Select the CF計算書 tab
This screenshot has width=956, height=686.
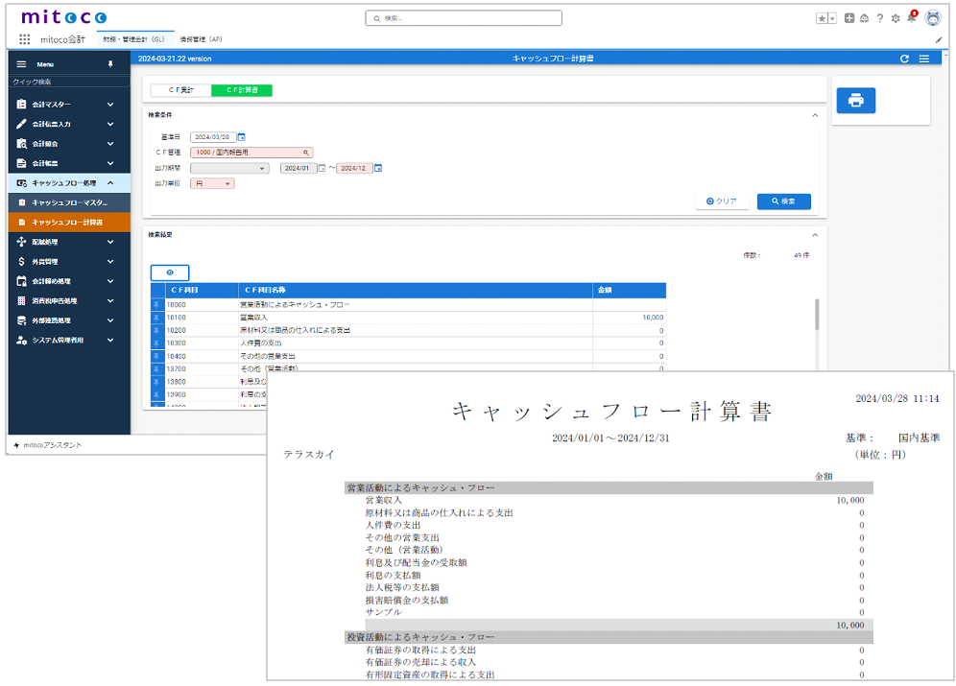point(242,90)
